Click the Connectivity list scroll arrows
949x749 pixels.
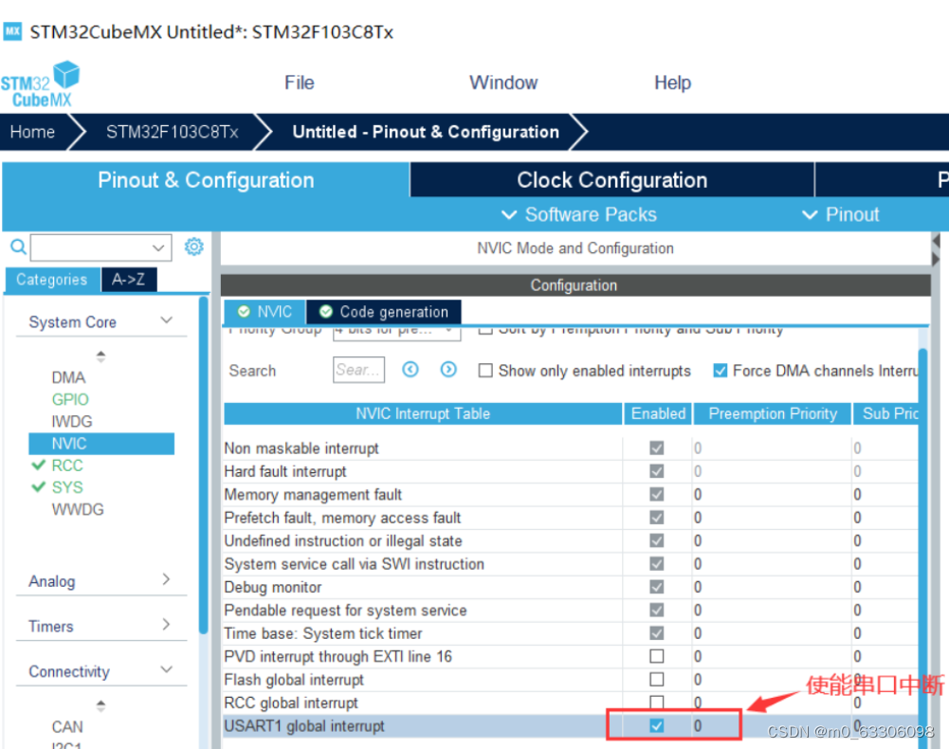(x=101, y=705)
